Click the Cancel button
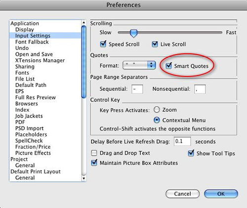 182,194
